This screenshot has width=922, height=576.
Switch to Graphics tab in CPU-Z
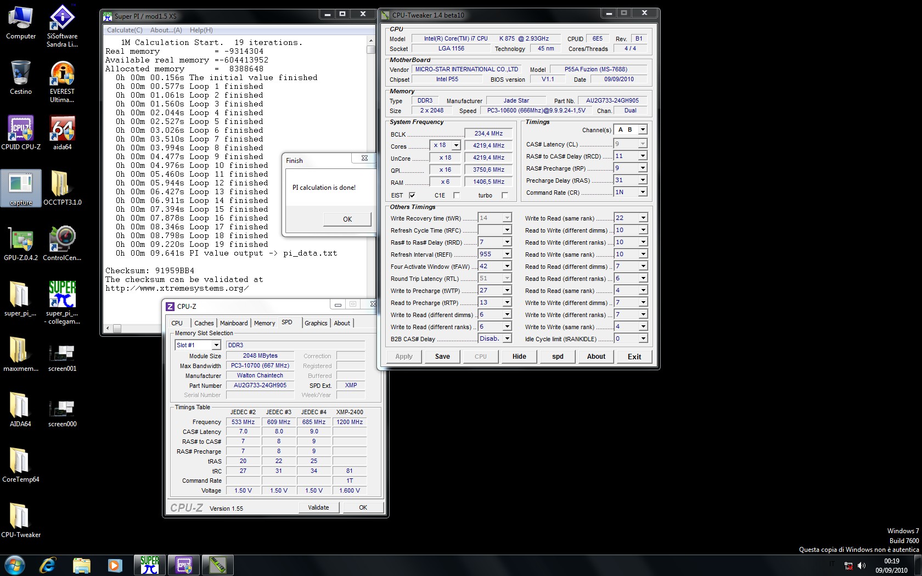[x=316, y=323]
